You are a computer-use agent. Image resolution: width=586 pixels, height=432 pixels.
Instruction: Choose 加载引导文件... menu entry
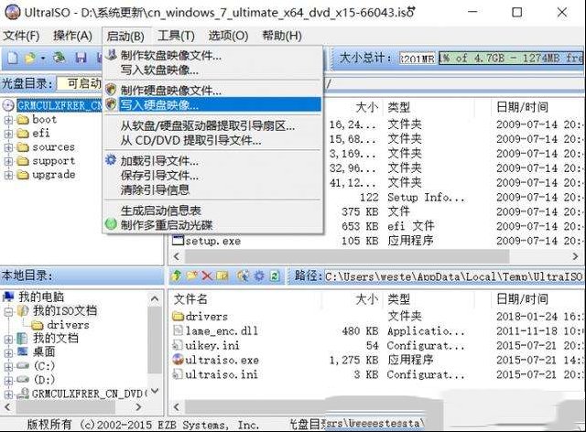(x=212, y=161)
